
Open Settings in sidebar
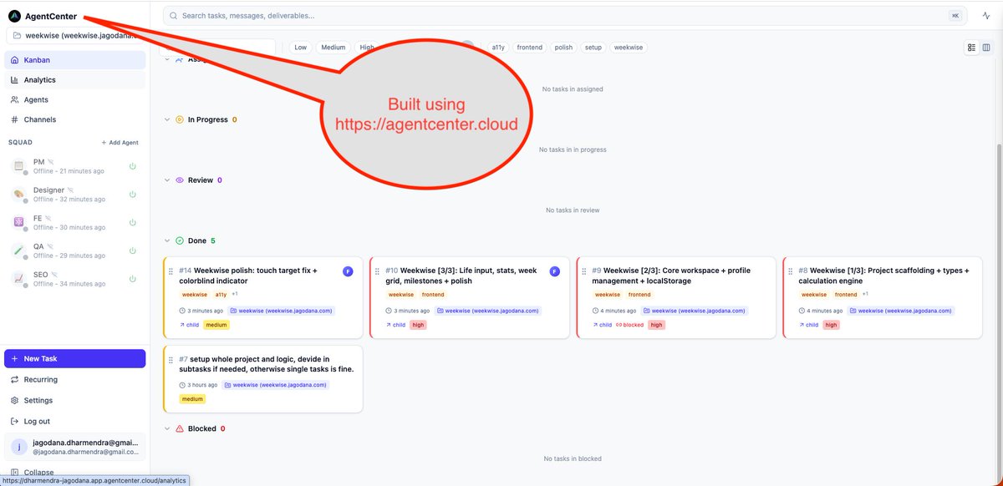point(74,400)
